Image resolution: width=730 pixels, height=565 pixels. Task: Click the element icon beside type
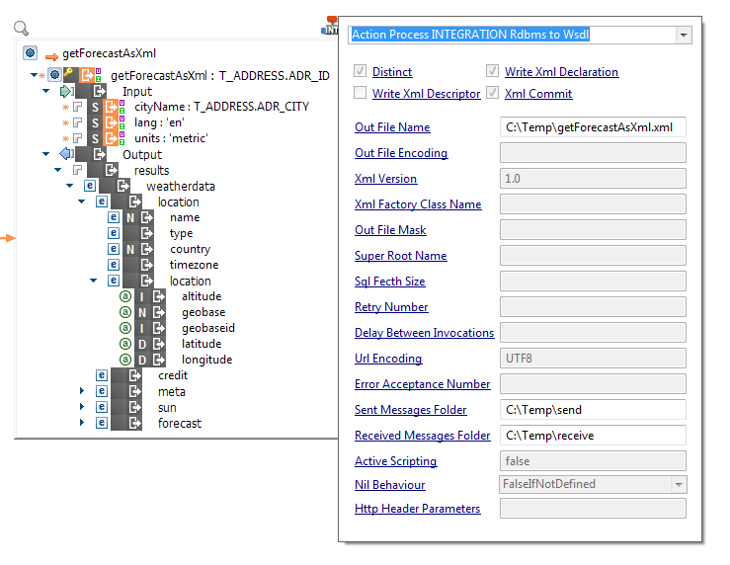pyautogui.click(x=114, y=233)
